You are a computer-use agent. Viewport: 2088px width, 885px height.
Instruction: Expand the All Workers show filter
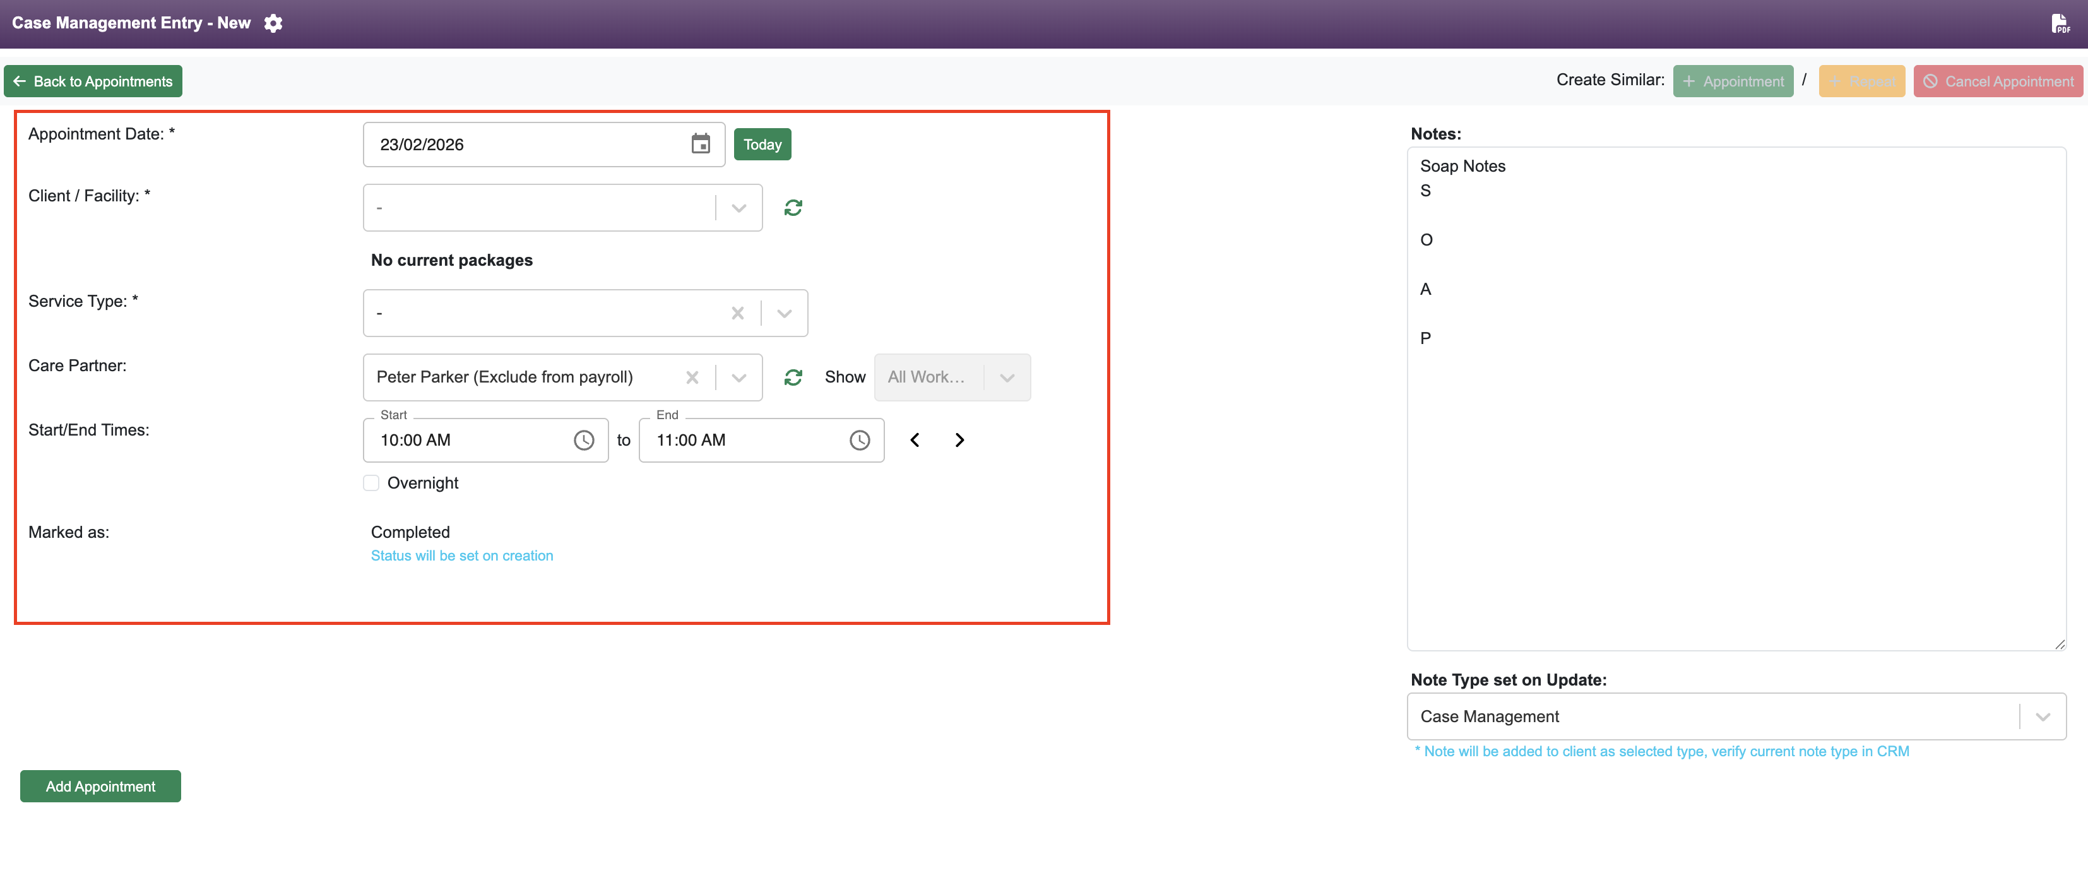[x=1007, y=377]
